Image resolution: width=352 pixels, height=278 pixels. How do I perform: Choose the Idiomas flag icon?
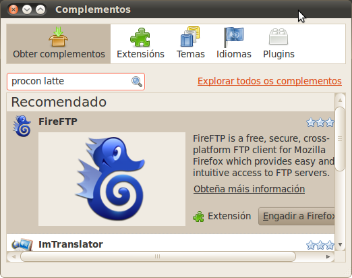[233, 37]
